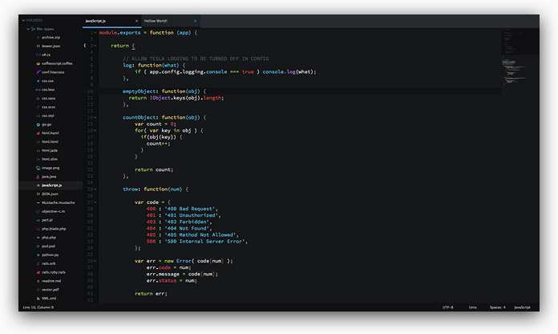The width and height of the screenshot is (558, 334).
Task: Click the css.less file icon
Action: tap(38, 90)
